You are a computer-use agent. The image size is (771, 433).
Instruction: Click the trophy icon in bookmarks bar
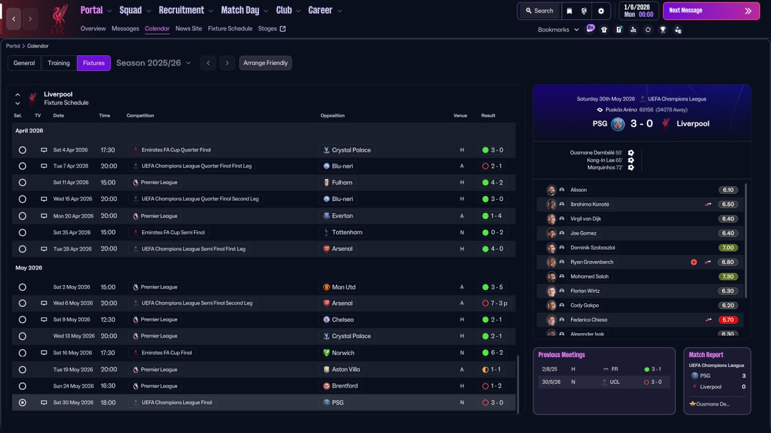coord(663,29)
